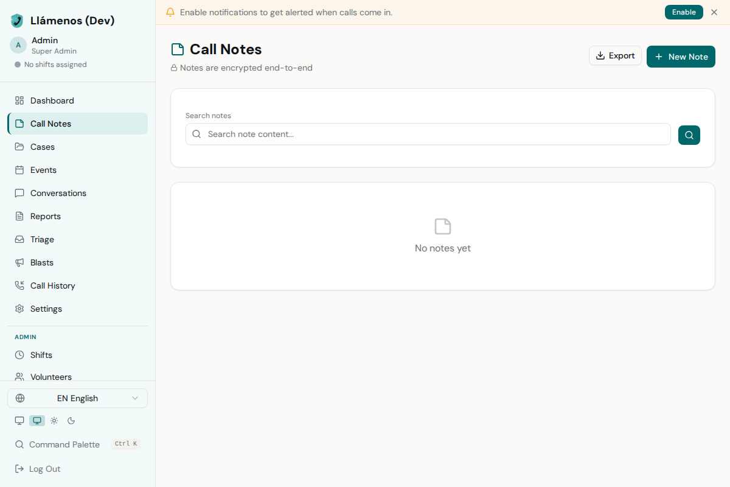Open Settings via its gear icon
Viewport: 730px width, 487px height.
(x=19, y=309)
